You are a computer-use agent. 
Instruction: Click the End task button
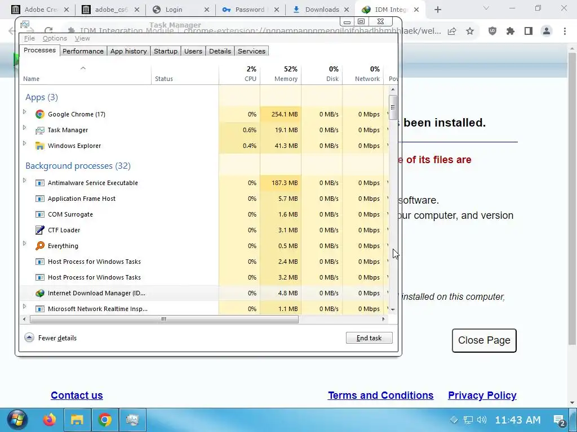coord(369,338)
